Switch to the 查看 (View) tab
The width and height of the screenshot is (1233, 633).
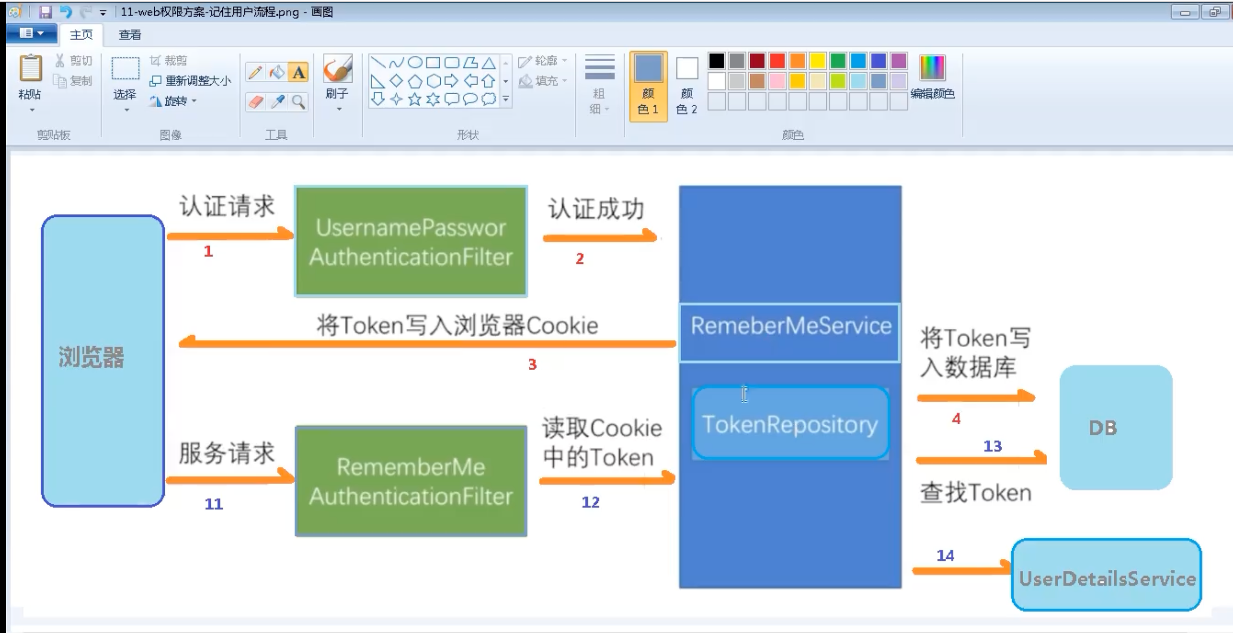tap(130, 35)
